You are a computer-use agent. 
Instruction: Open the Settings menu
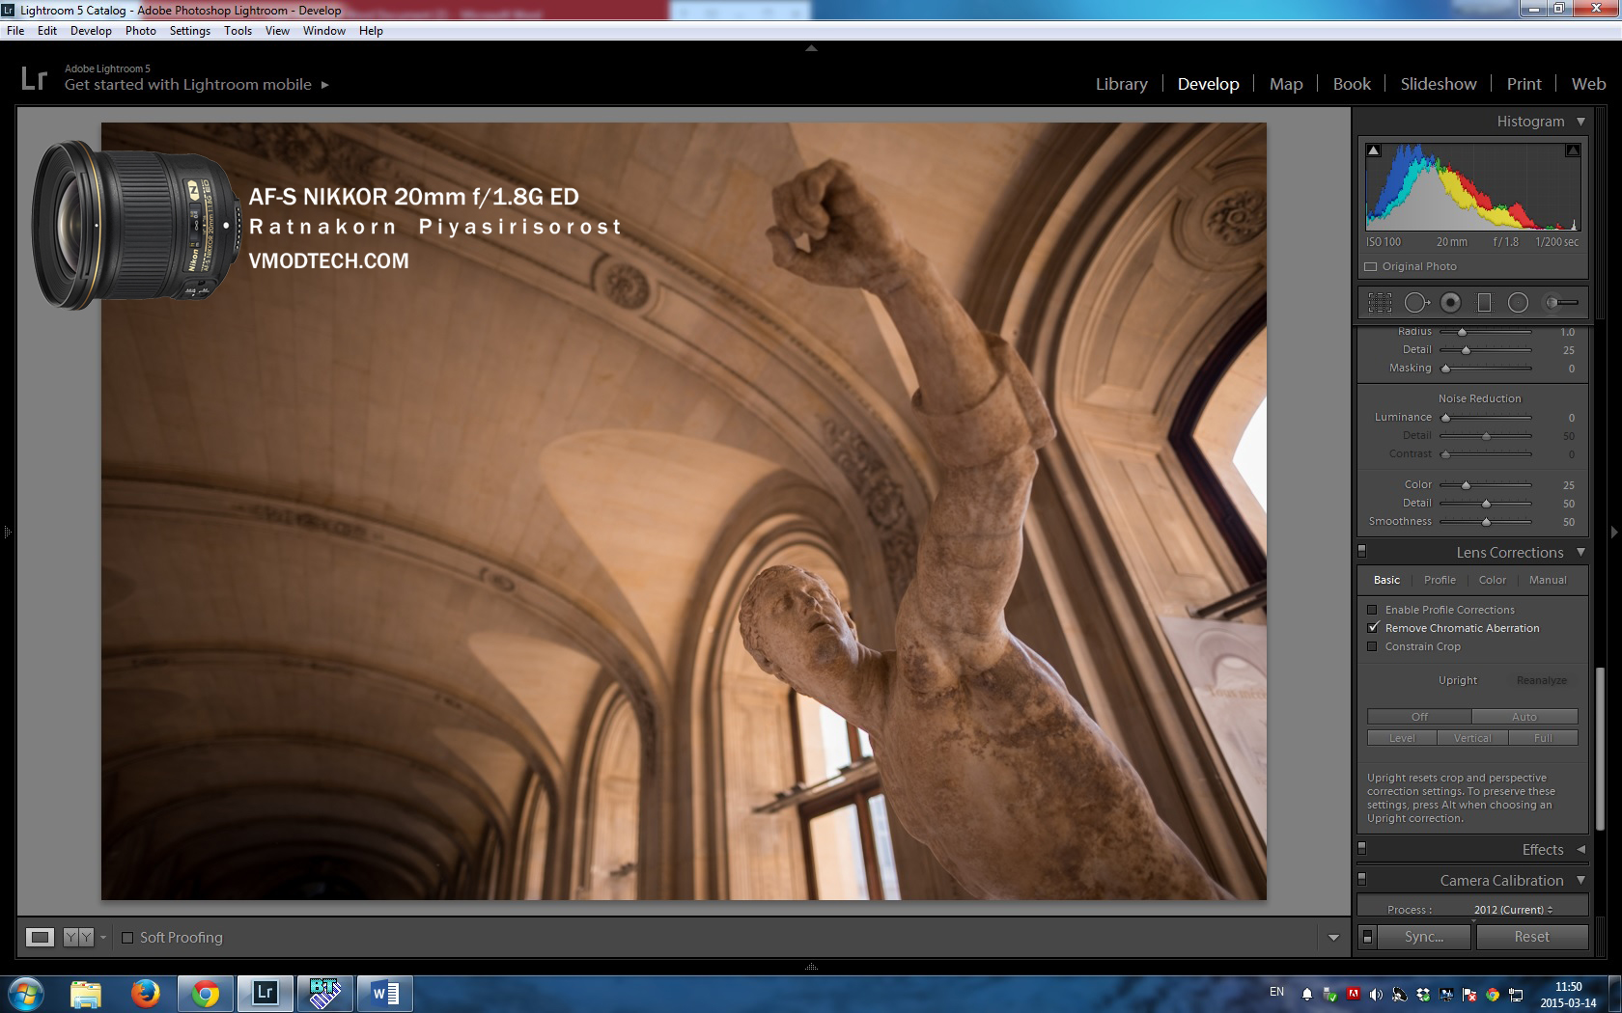[x=189, y=31]
